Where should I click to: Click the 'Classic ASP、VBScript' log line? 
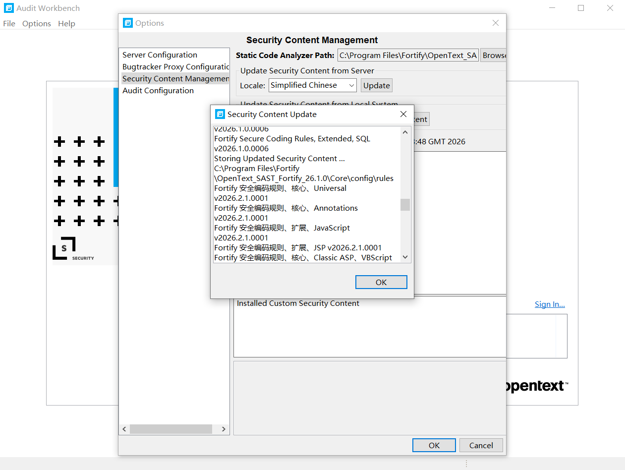(303, 258)
